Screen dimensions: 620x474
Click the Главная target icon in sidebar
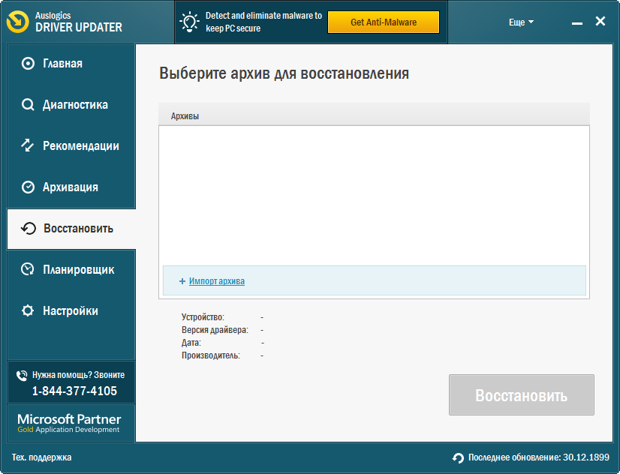click(29, 64)
